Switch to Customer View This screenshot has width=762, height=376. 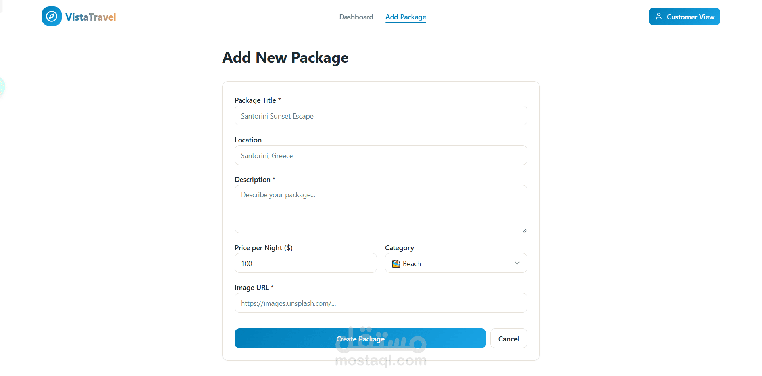click(684, 17)
